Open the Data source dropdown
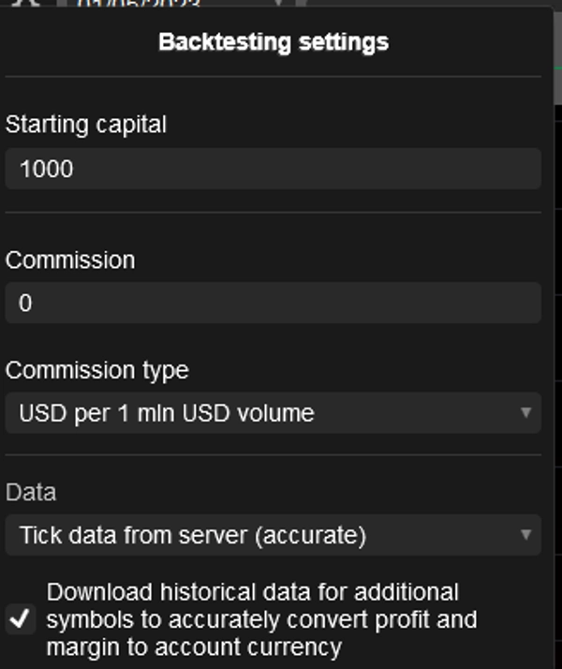Image resolution: width=562 pixels, height=669 pixels. pyautogui.click(x=272, y=536)
